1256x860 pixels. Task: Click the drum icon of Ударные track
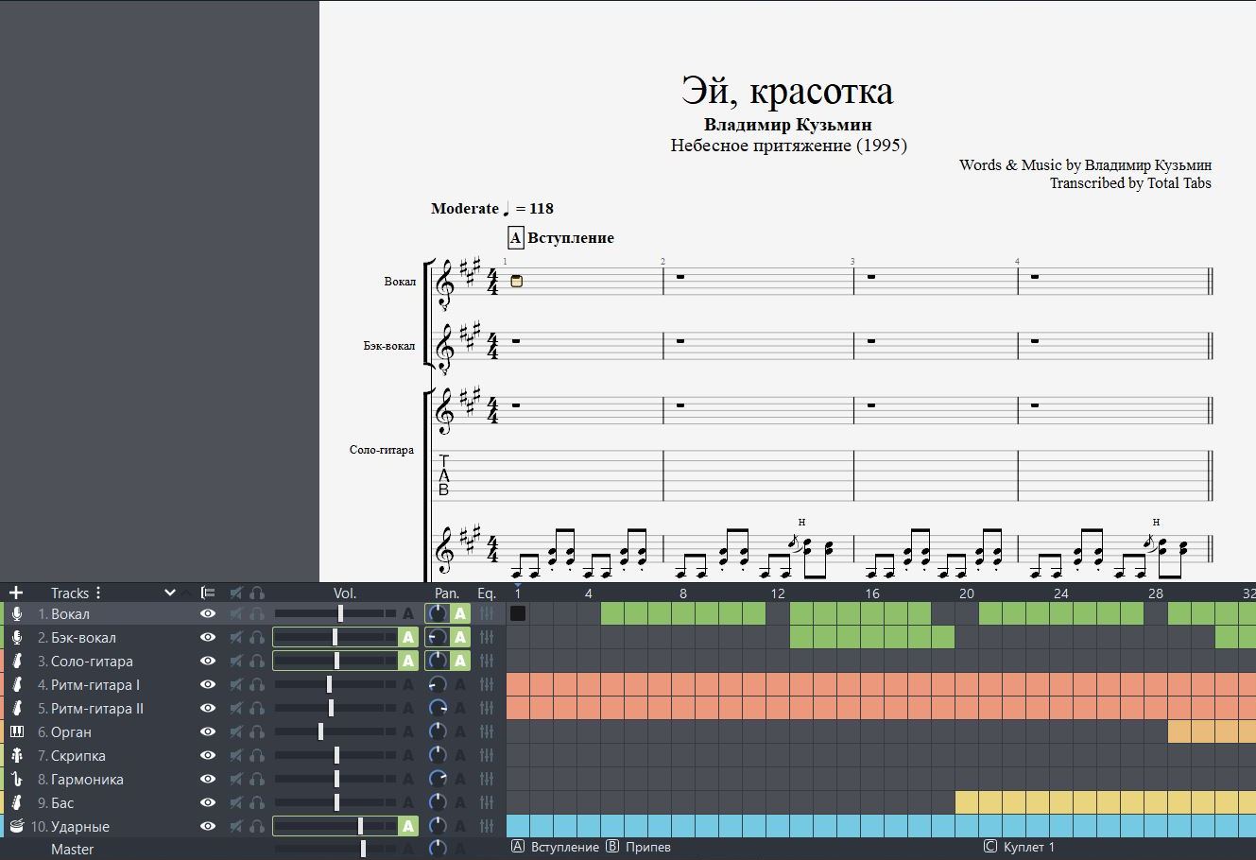17,826
